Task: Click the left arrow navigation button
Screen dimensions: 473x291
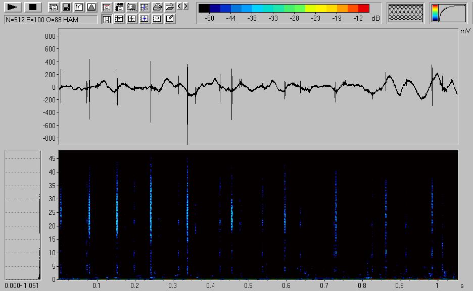Action: pos(180,7)
